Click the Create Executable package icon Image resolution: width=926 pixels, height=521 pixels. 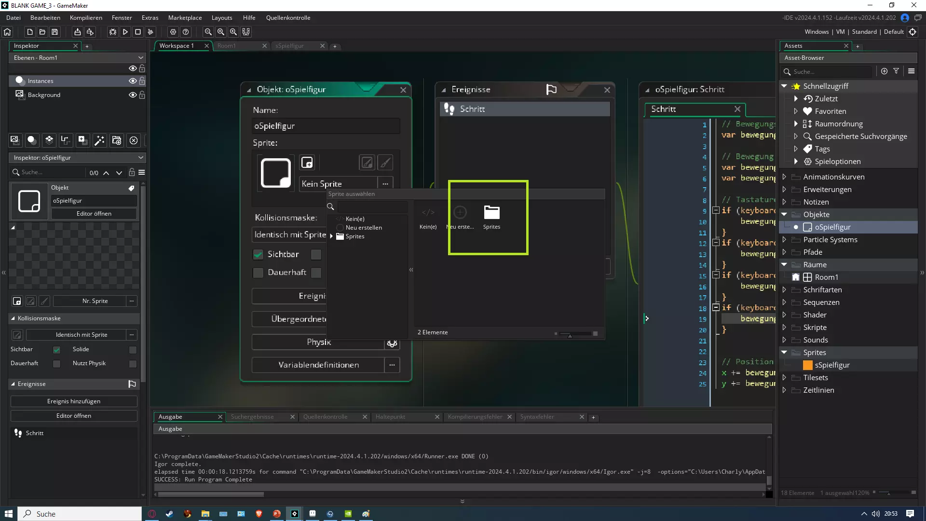77,32
